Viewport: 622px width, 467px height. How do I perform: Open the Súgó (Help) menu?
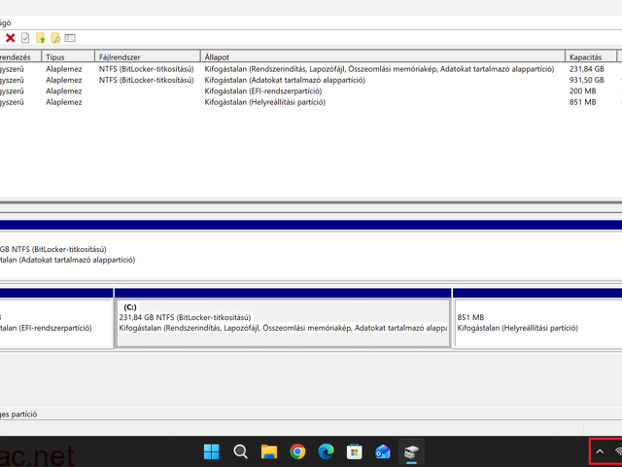pyautogui.click(x=5, y=23)
